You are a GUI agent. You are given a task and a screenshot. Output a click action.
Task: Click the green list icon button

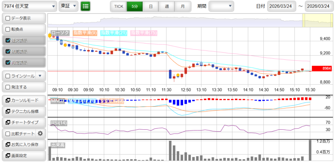point(86,6)
